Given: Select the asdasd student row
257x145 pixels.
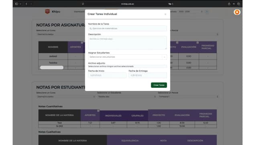Looking at the screenshot, I should [53, 56].
